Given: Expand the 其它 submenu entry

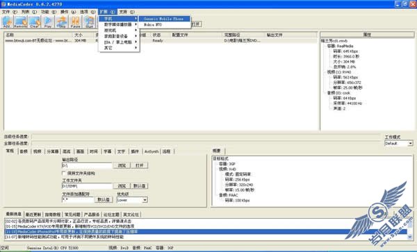Looking at the screenshot, I should click(119, 48).
